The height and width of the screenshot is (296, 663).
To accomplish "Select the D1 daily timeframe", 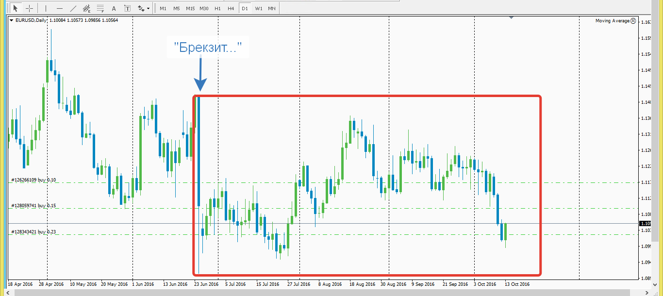I will coord(245,8).
